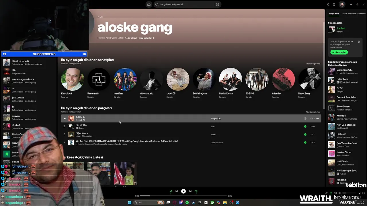Open the Dedublüman artist thumbnail
The height and width of the screenshot is (206, 367).
click(231, 79)
